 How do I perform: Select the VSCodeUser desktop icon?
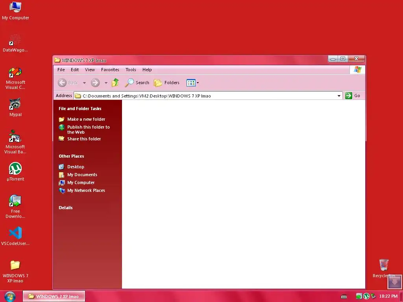point(15,236)
